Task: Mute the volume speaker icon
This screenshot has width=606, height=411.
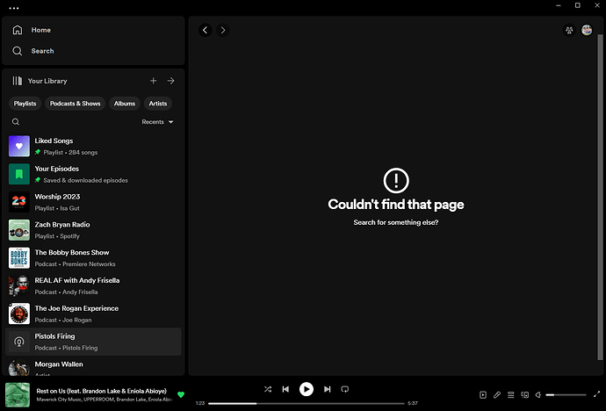Action: pyautogui.click(x=538, y=395)
